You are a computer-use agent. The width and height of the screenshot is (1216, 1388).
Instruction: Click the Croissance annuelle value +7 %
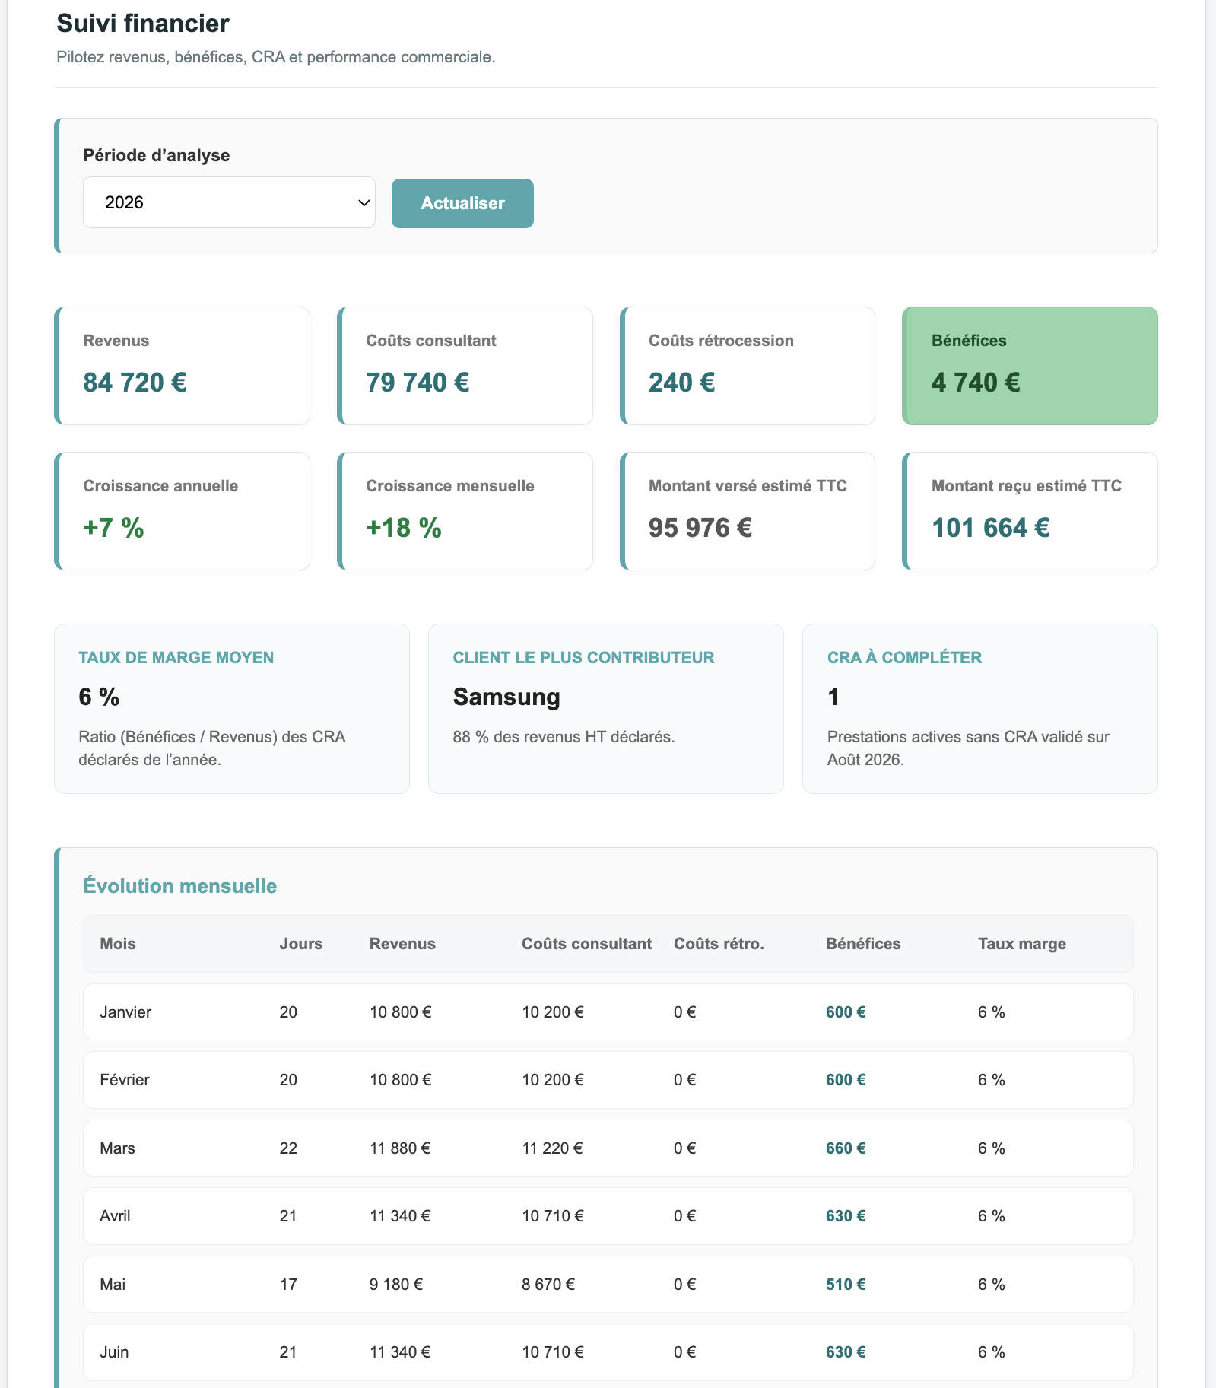point(113,528)
